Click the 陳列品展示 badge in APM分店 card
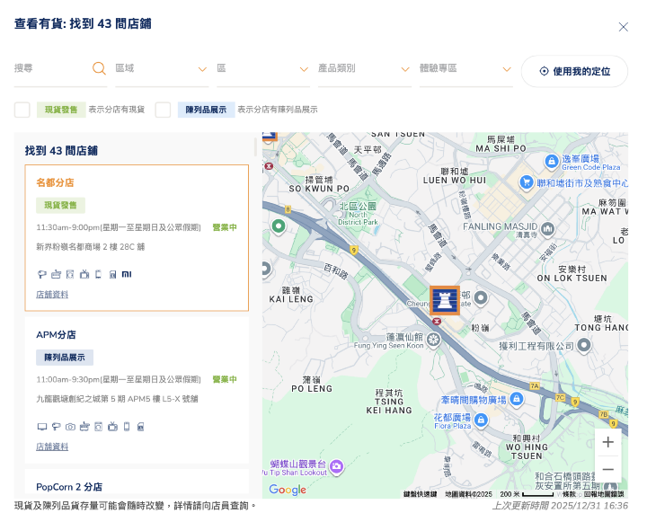The width and height of the screenshot is (647, 522). 65,358
